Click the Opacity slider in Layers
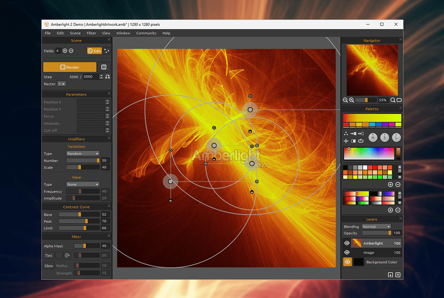Image resolution: width=444 pixels, height=298 pixels. coord(376,233)
